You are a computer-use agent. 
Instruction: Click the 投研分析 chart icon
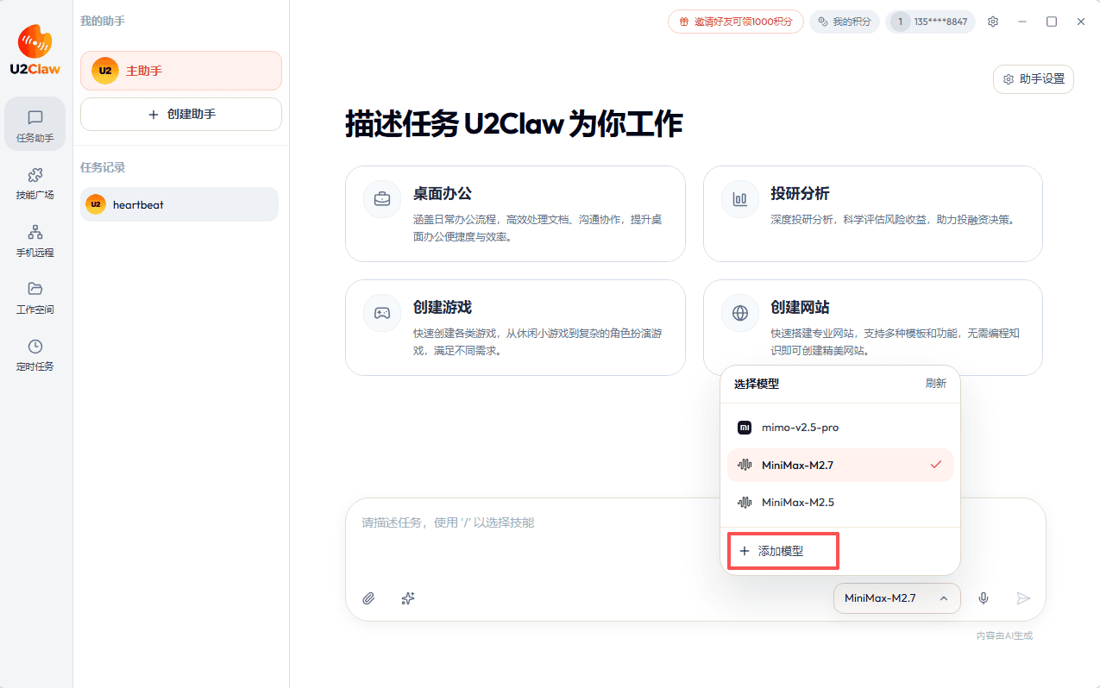pyautogui.click(x=740, y=199)
